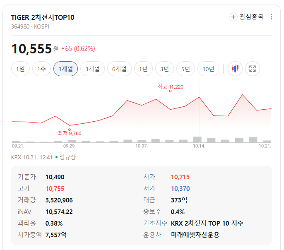Click the 09.29. date axis label
284x250 pixels.
(x=70, y=146)
